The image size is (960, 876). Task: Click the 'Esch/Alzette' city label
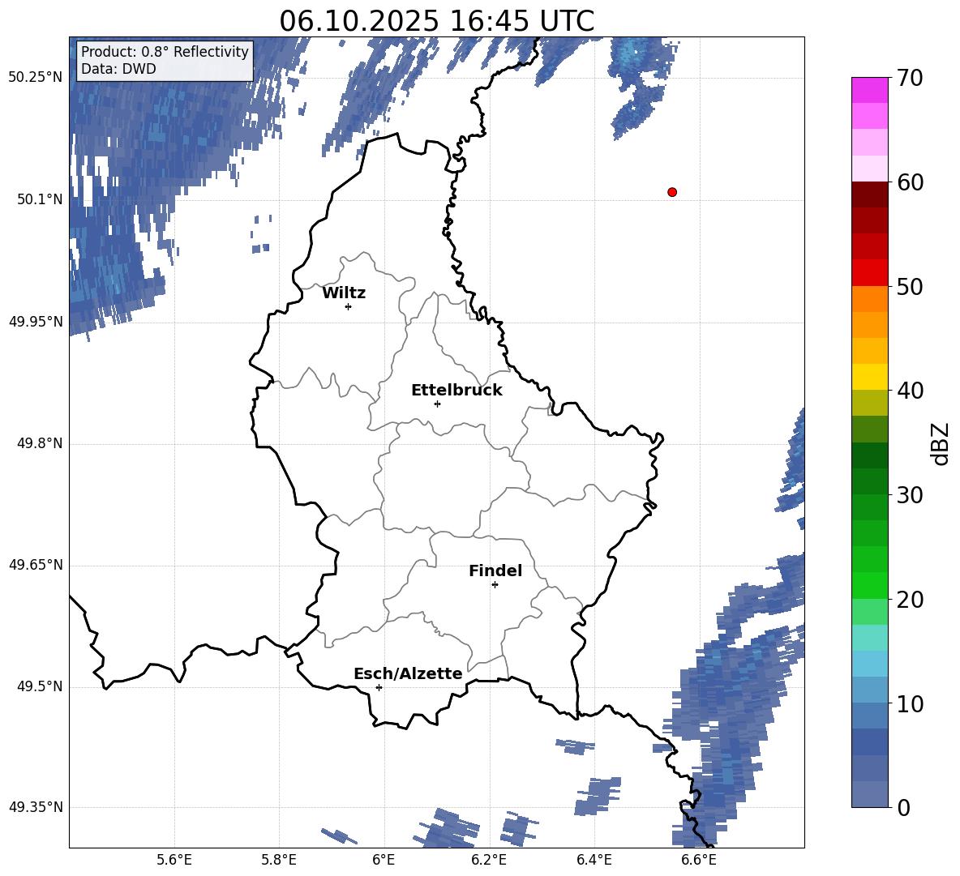pyautogui.click(x=408, y=673)
